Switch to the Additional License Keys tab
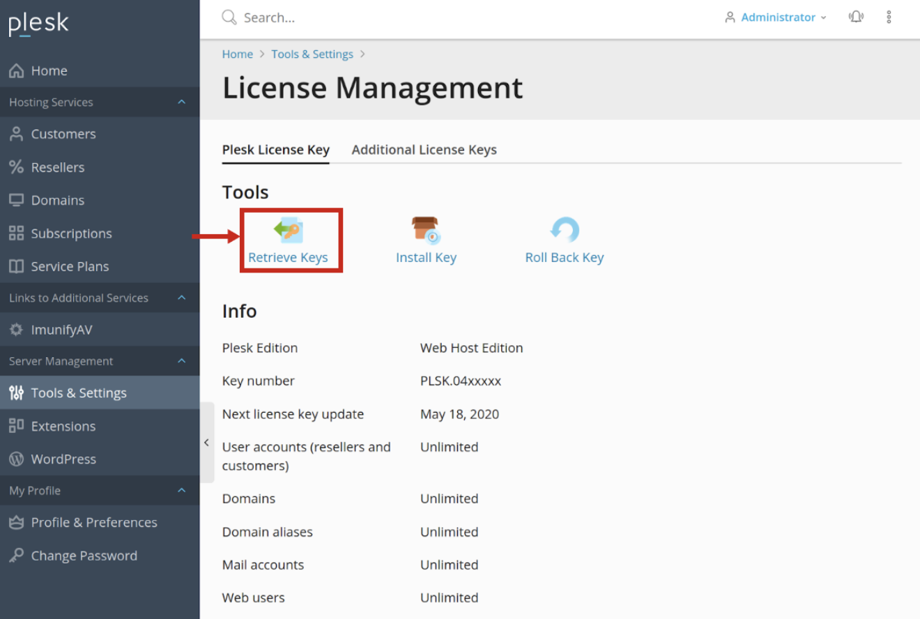This screenshot has width=920, height=619. 424,149
